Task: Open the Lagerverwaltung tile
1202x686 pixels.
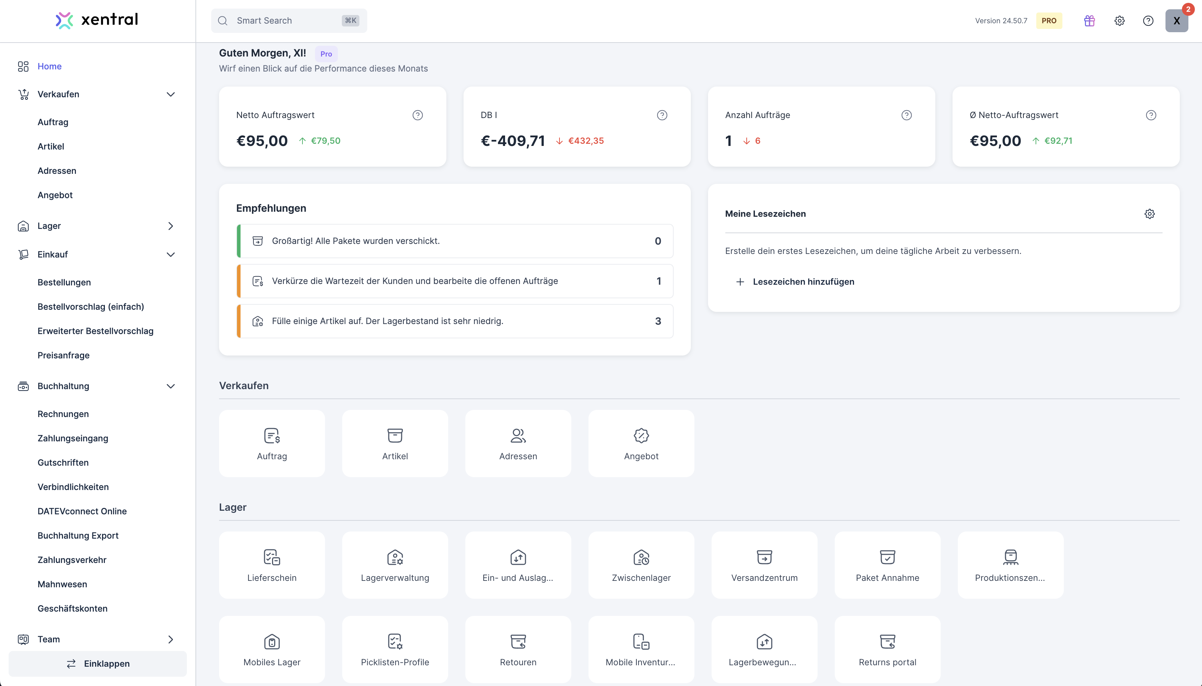Action: 395,565
